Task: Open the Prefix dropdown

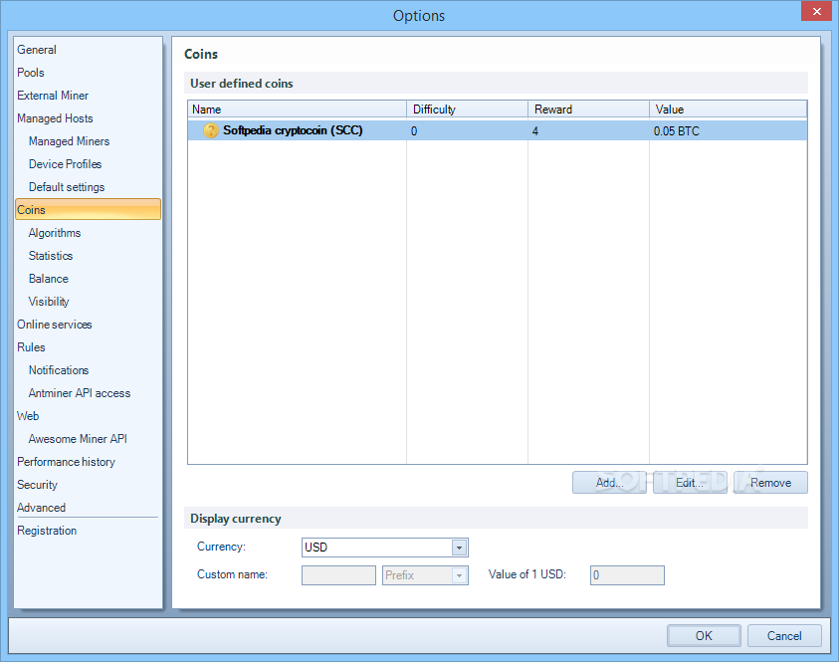Action: pos(425,575)
